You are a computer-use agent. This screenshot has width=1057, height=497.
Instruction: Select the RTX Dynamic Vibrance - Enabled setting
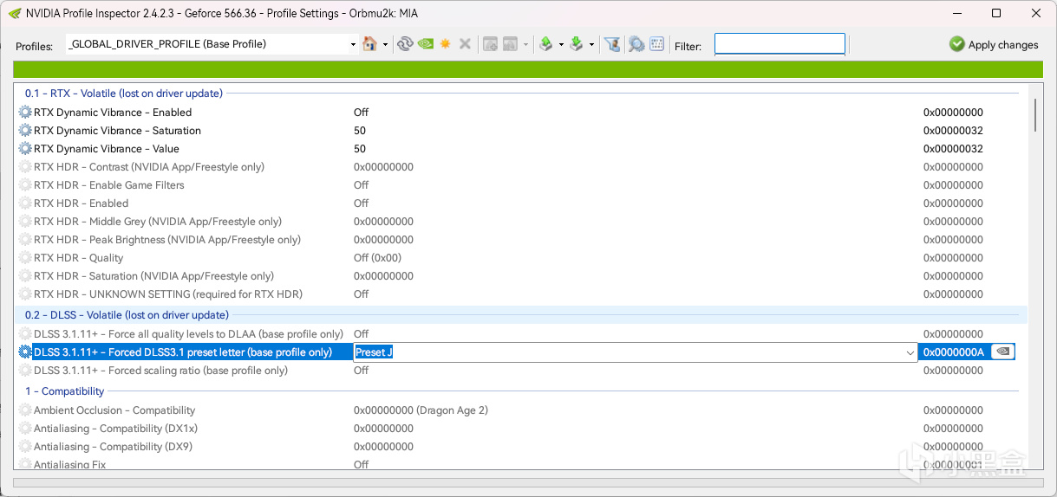tap(113, 113)
